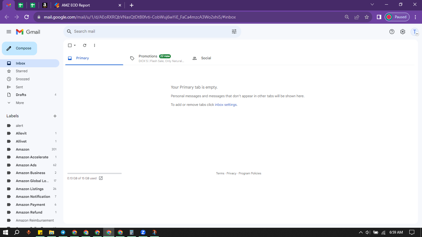Image resolution: width=422 pixels, height=237 pixels.
Task: Switch to the pinned Amazon tab
Action: pos(45,5)
